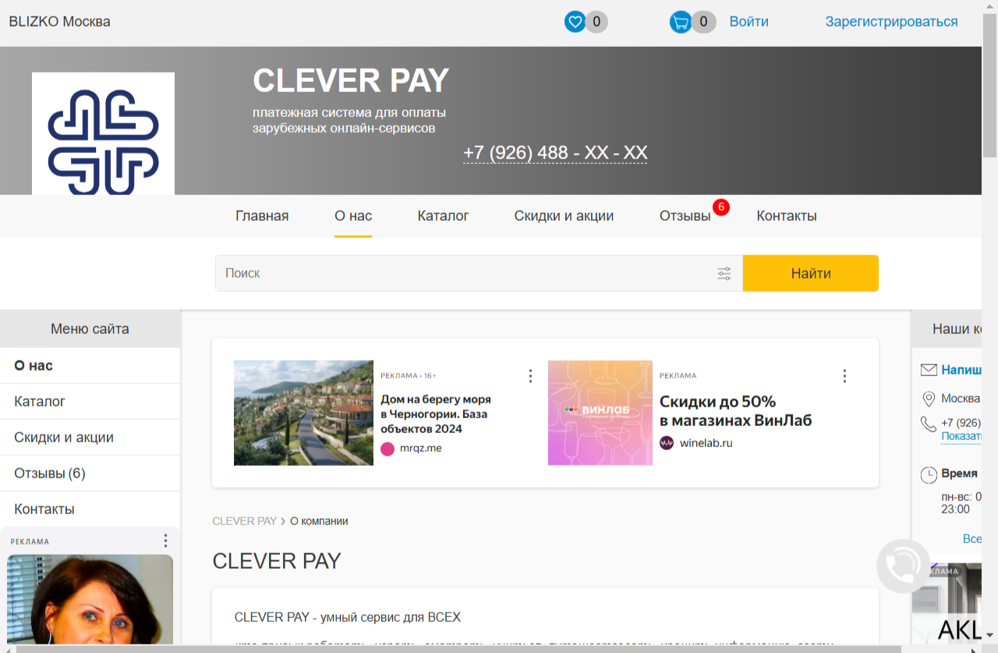
Task: Click the phone handset icon in contacts
Action: pos(929,424)
